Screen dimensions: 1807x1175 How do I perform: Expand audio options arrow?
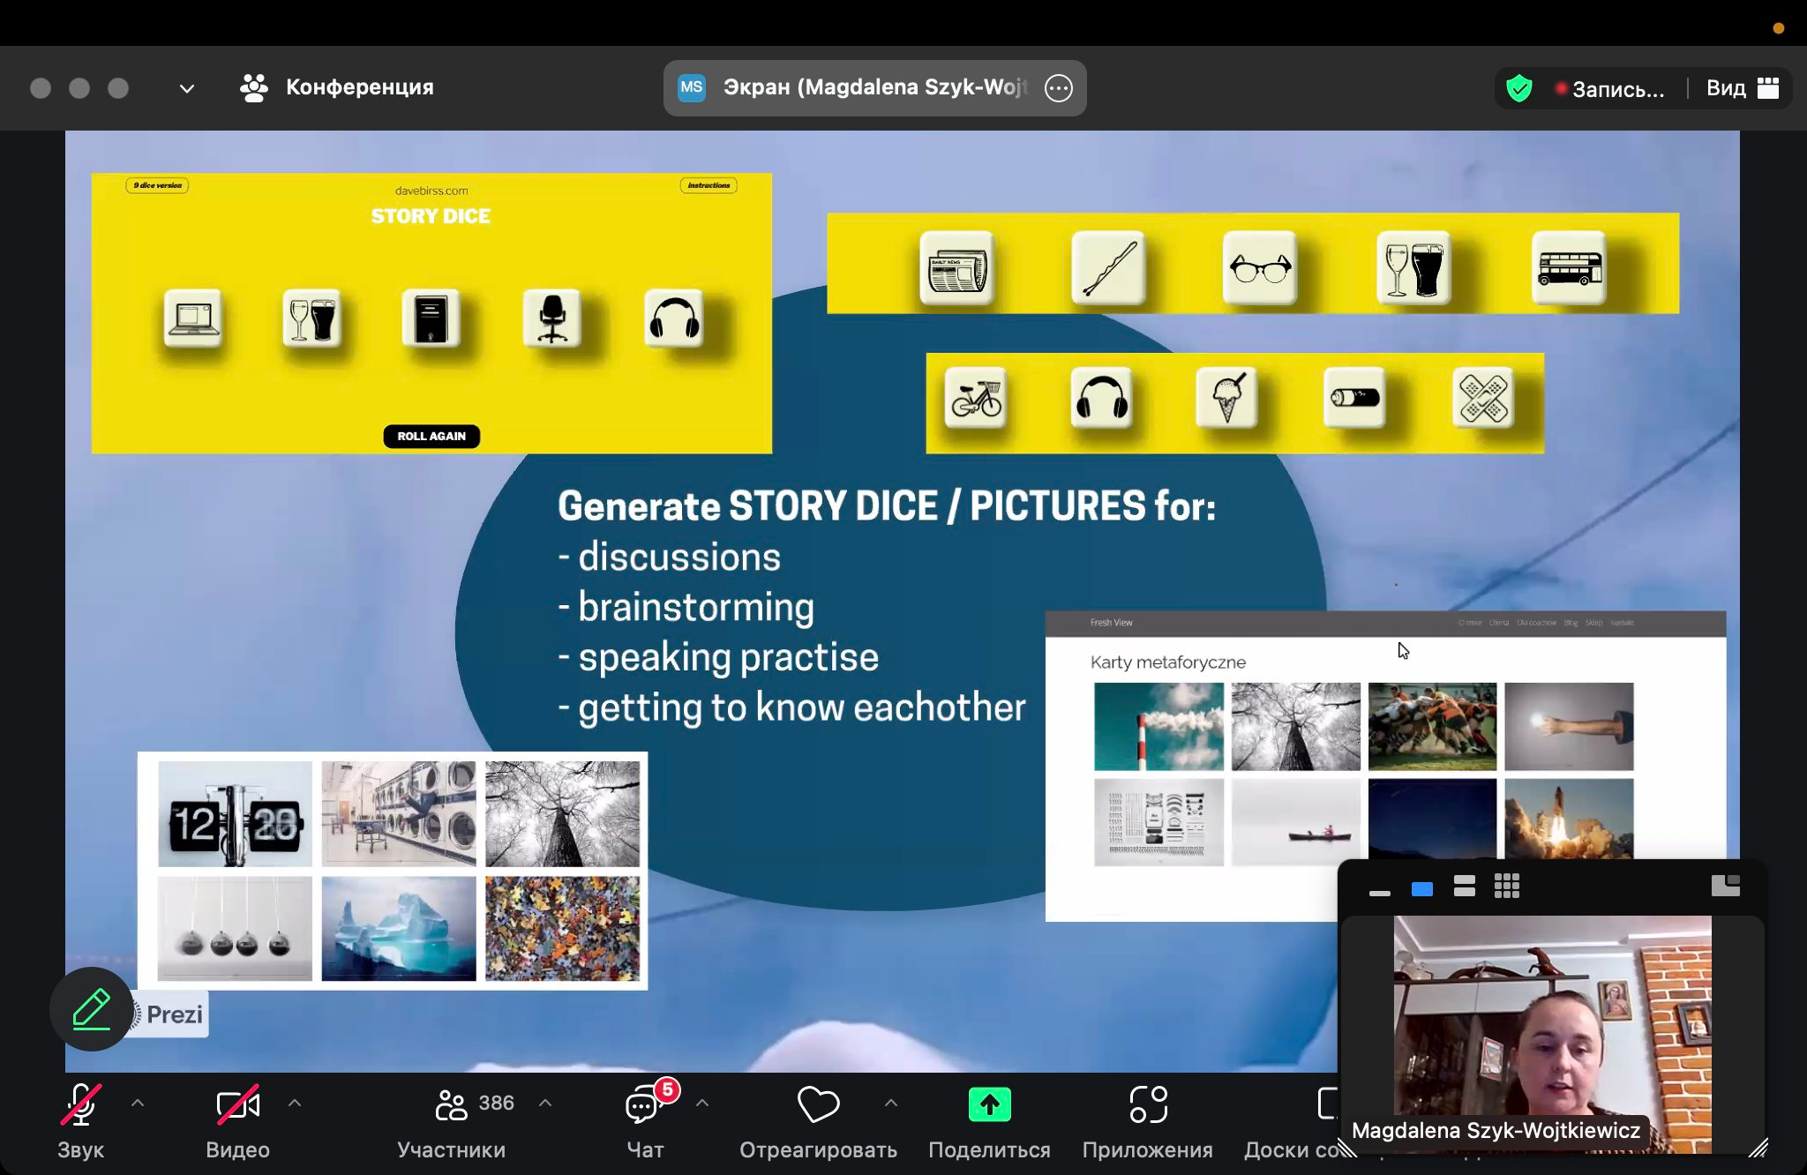pyautogui.click(x=138, y=1103)
